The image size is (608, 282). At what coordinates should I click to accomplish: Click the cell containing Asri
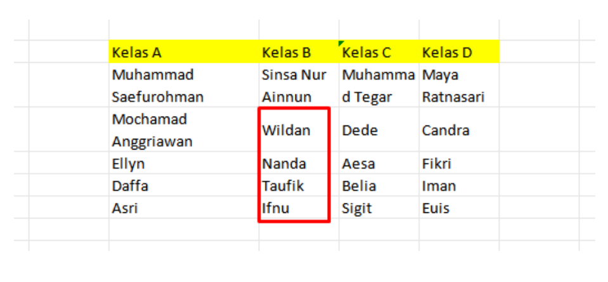coord(183,208)
